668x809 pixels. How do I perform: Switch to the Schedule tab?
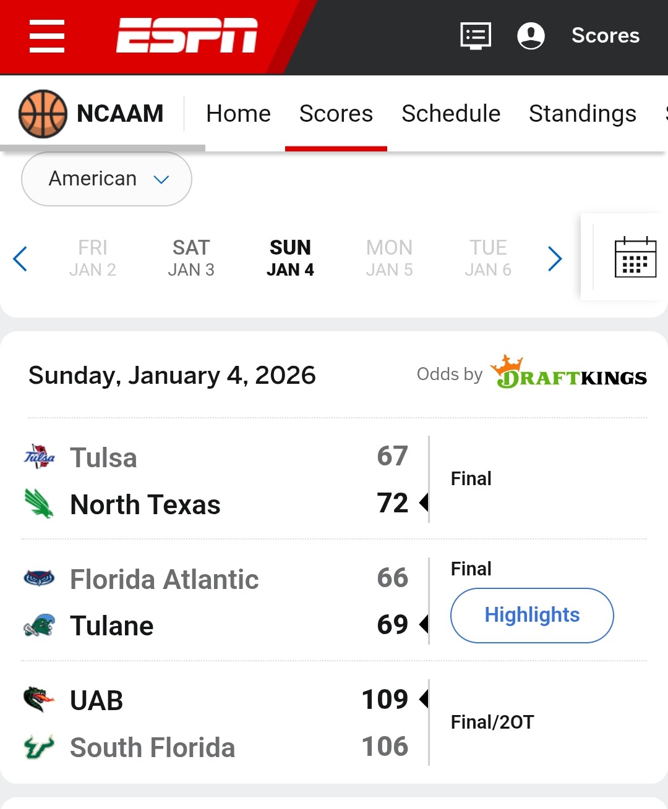pyautogui.click(x=451, y=114)
